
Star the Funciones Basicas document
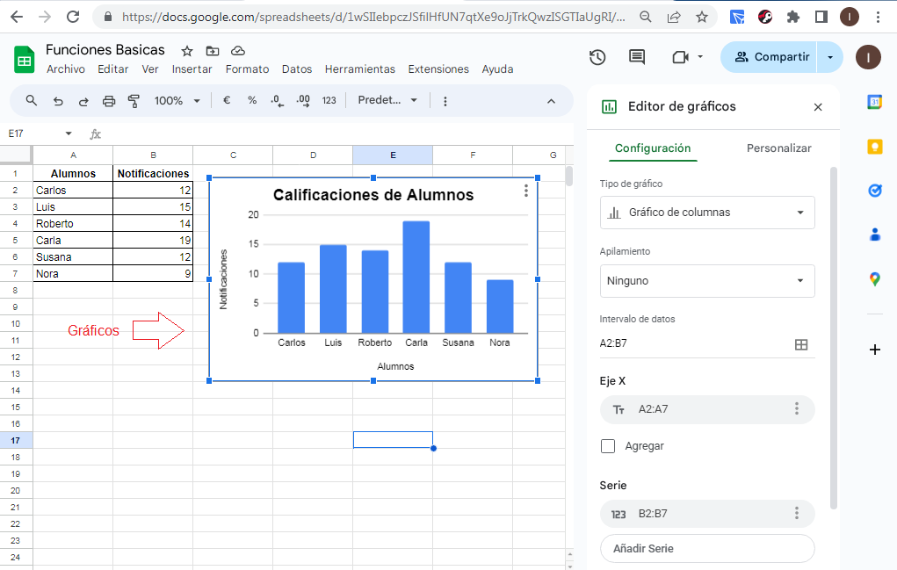[186, 51]
